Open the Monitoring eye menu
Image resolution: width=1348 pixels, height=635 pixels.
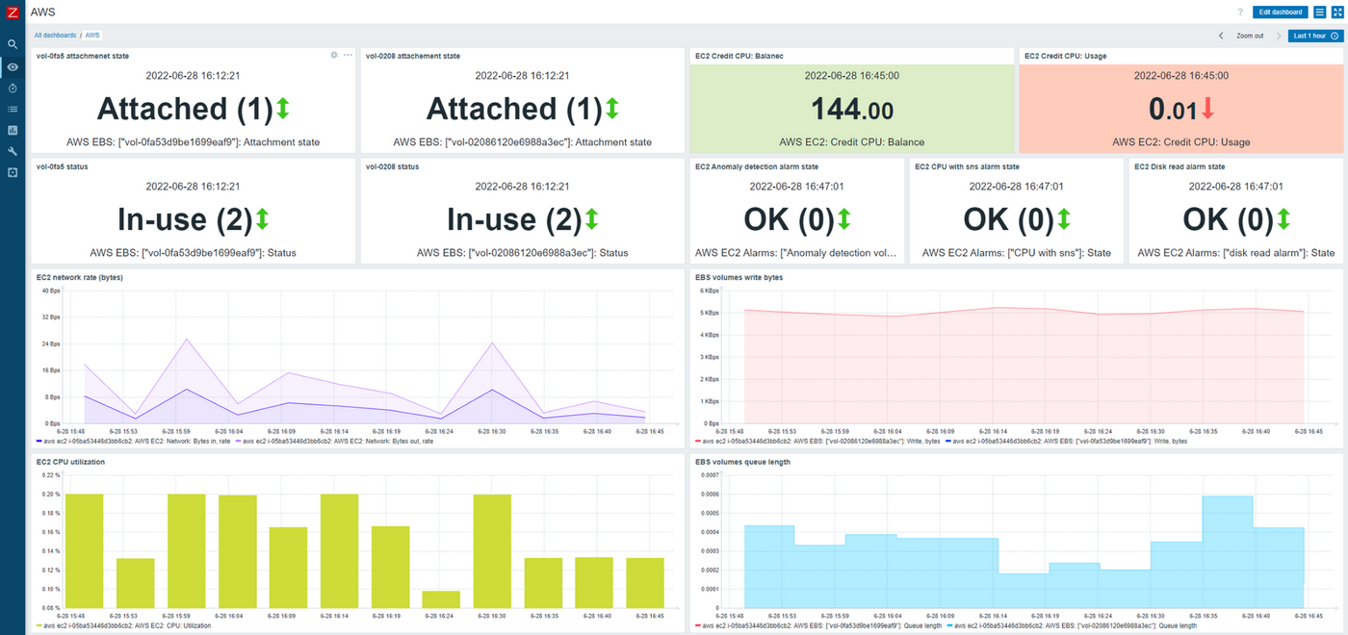pyautogui.click(x=13, y=66)
